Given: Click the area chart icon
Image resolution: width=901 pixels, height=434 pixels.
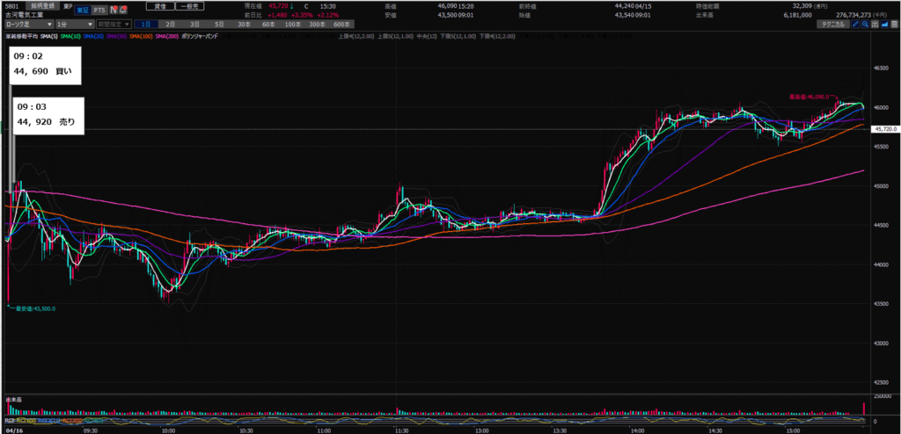Looking at the screenshot, I should pyautogui.click(x=884, y=25).
